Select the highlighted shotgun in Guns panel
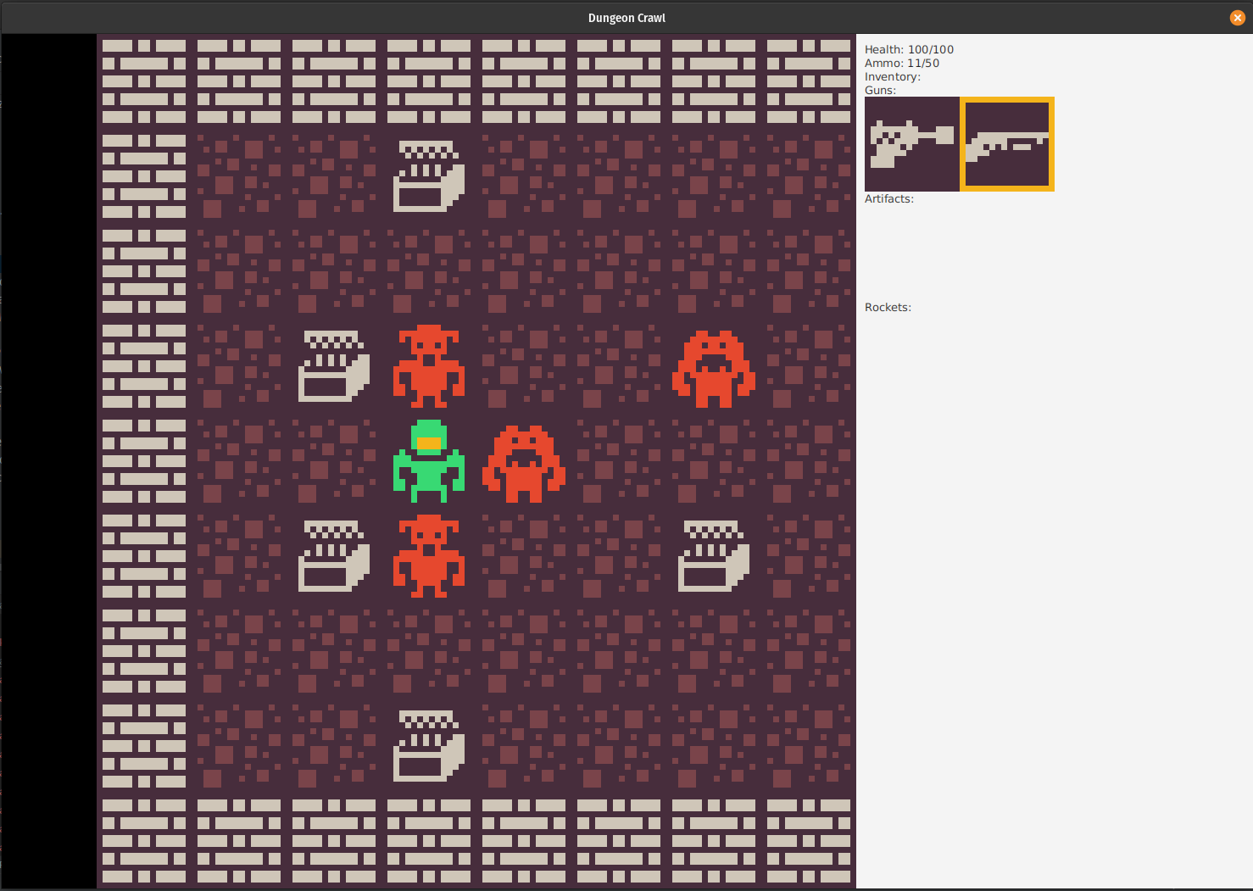Screen dimensions: 1253x891 point(1007,144)
